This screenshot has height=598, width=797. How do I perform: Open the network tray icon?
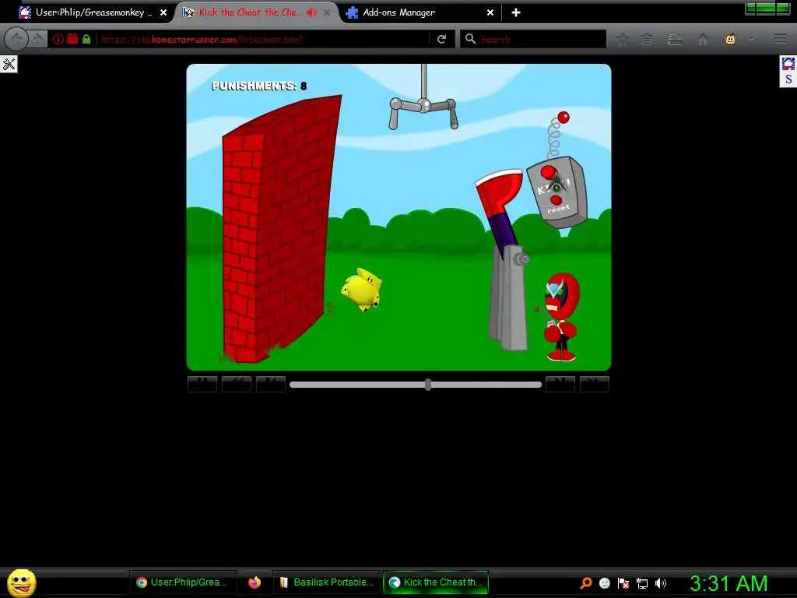(642, 583)
